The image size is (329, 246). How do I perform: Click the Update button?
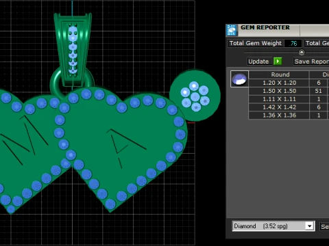pos(260,61)
